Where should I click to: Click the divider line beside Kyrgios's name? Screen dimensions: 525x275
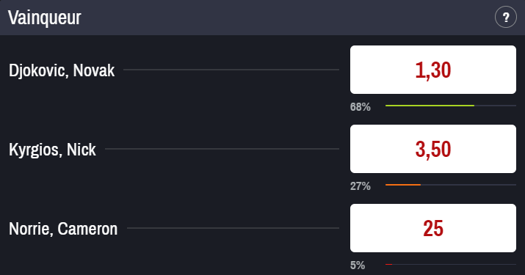click(x=222, y=149)
